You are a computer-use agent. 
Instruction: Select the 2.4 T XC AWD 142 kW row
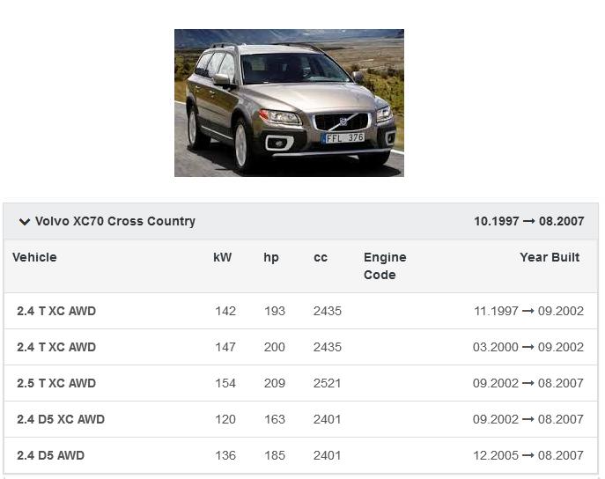(56, 311)
